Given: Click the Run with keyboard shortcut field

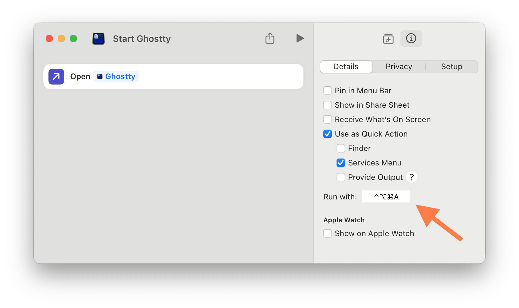Looking at the screenshot, I should coord(386,197).
